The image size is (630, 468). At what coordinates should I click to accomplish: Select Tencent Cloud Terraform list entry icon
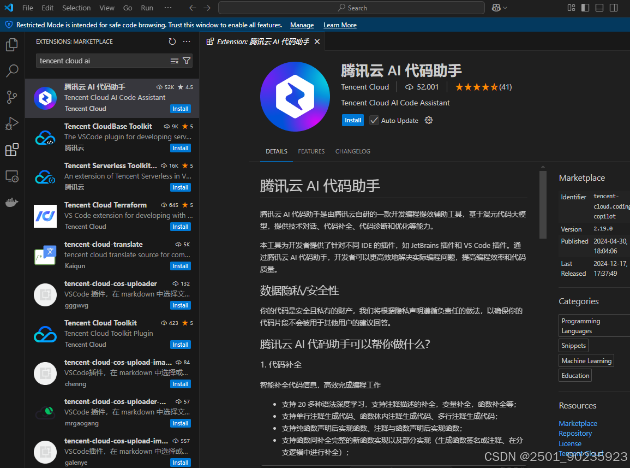45,216
